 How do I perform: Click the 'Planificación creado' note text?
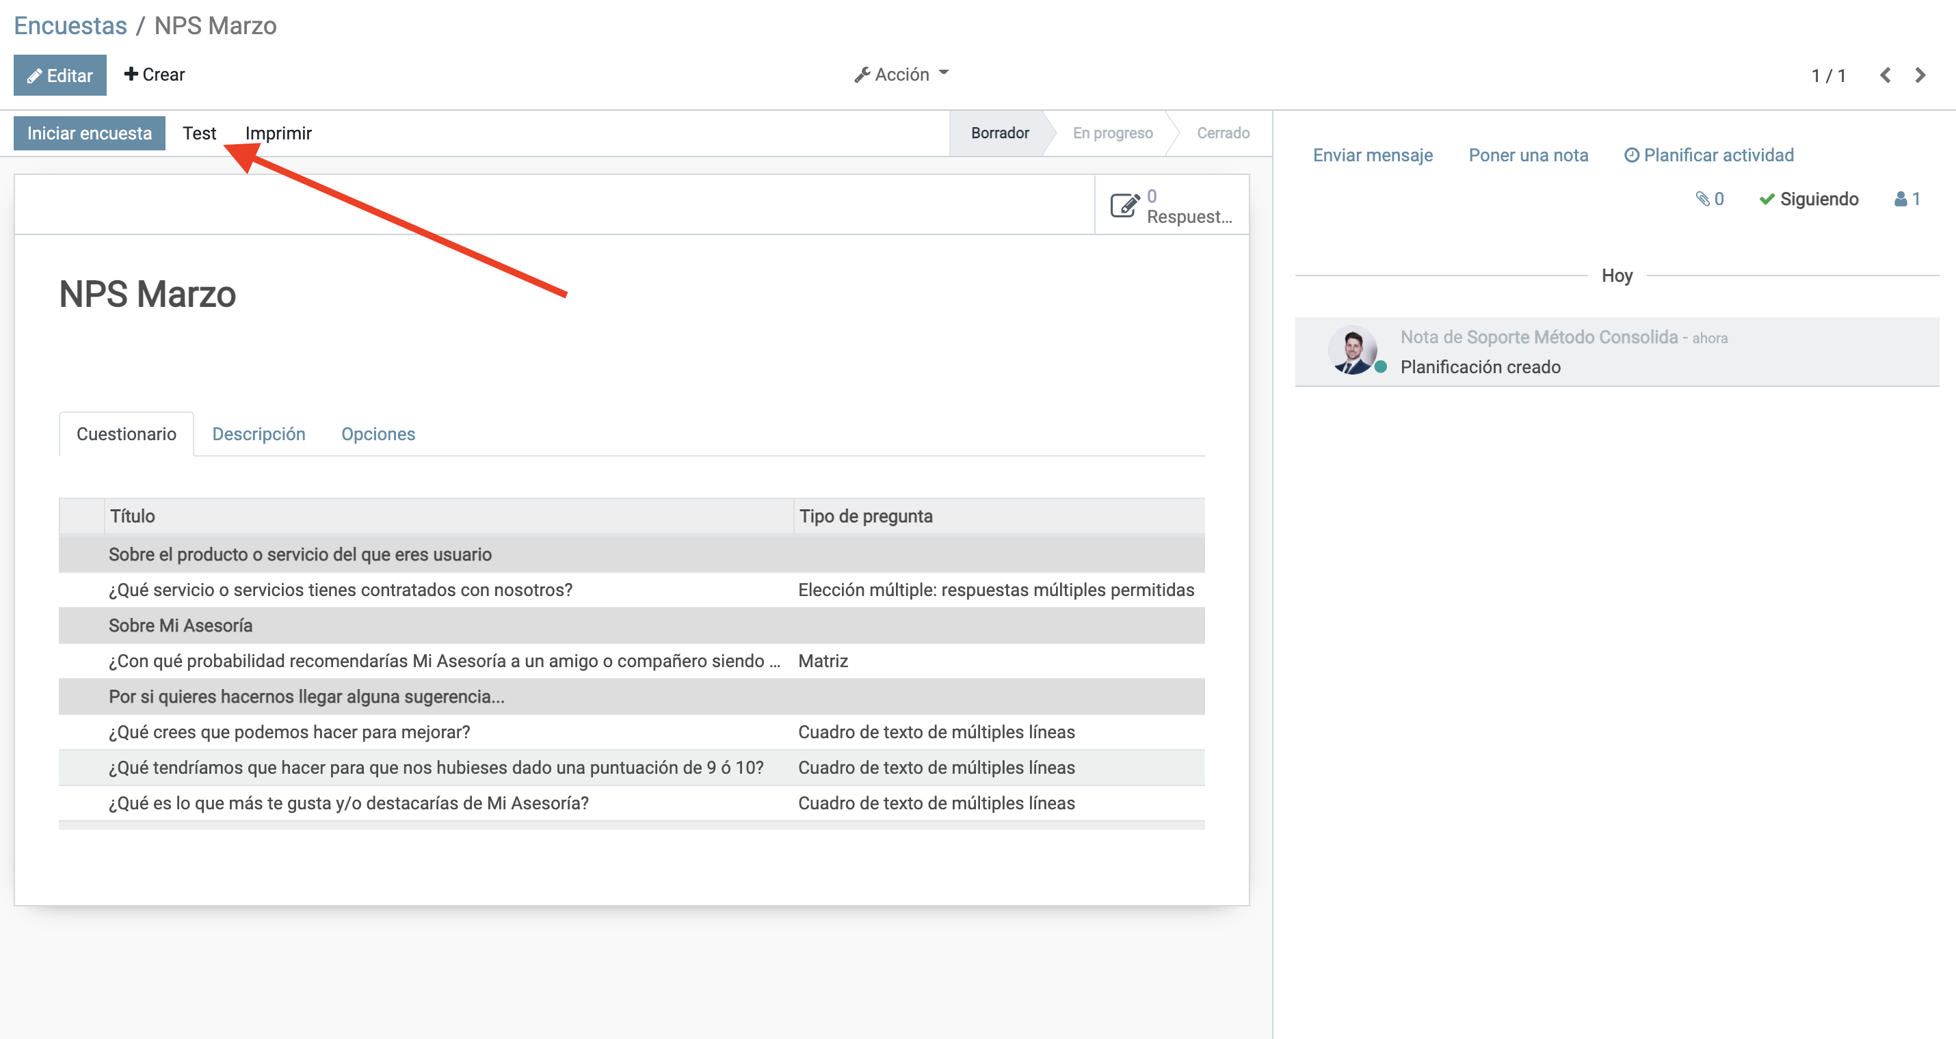[x=1480, y=367]
